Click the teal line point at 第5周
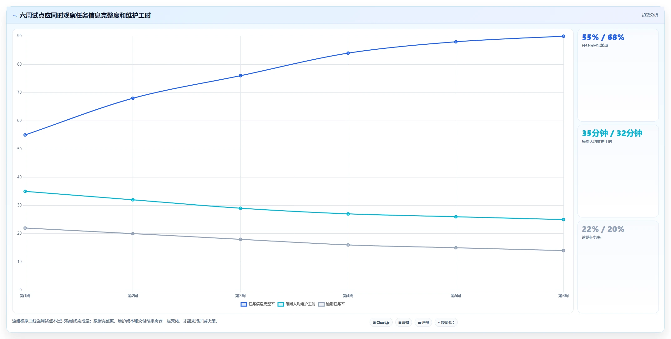The image size is (671, 339). pos(456,217)
